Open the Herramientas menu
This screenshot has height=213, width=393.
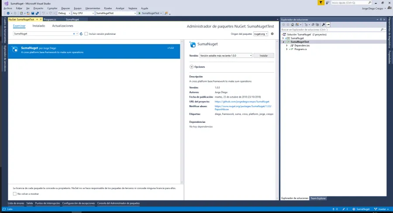click(x=93, y=8)
